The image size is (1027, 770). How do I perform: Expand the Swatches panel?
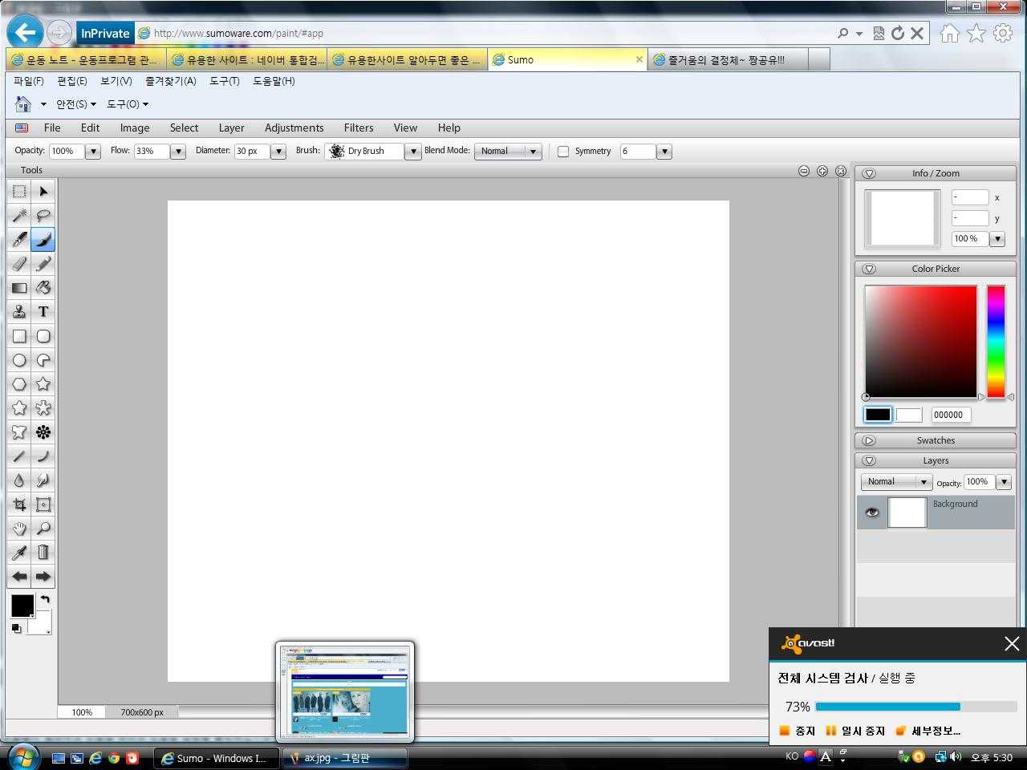[x=869, y=440]
